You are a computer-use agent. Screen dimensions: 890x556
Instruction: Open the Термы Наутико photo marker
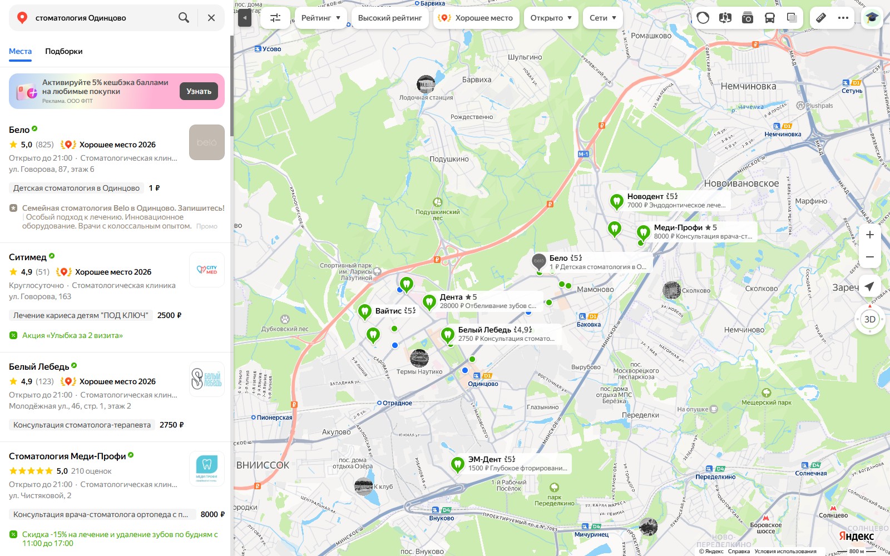click(419, 359)
